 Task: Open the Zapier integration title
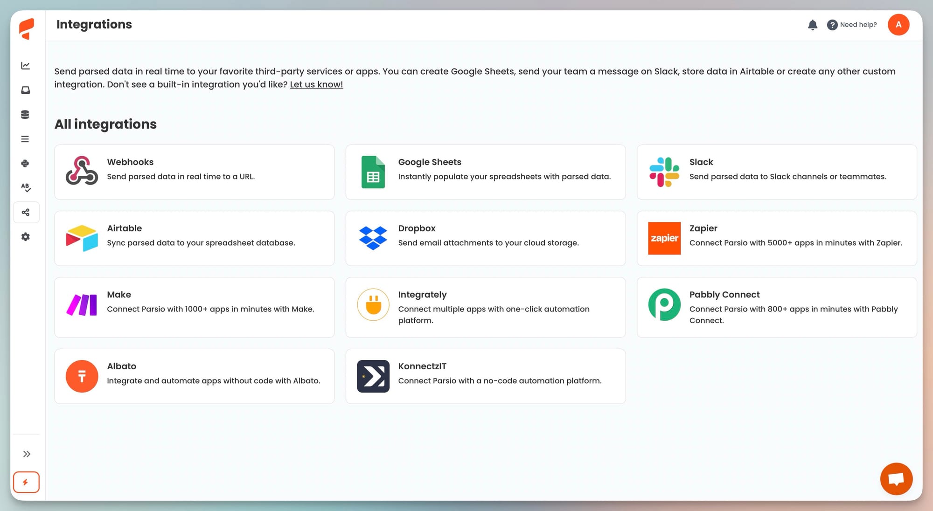click(703, 228)
